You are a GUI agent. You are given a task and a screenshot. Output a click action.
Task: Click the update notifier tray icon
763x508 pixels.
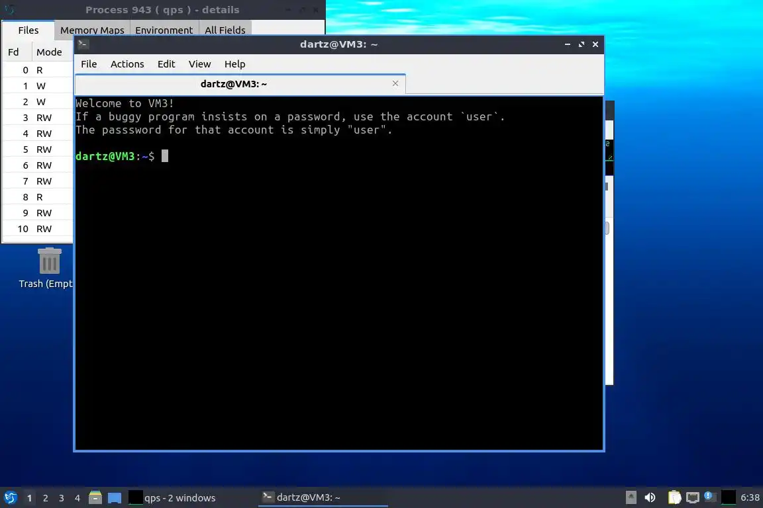pyautogui.click(x=709, y=496)
